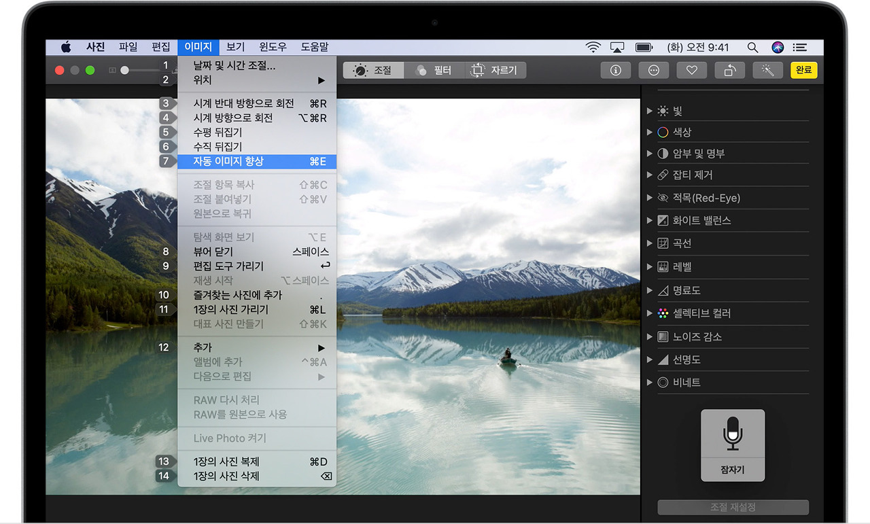Click the magic wand auto-enhance icon
Viewport: 870px width, 524px height.
[x=768, y=70]
